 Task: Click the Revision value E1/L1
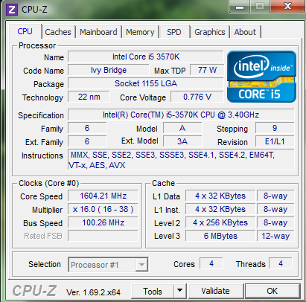pyautogui.click(x=275, y=141)
